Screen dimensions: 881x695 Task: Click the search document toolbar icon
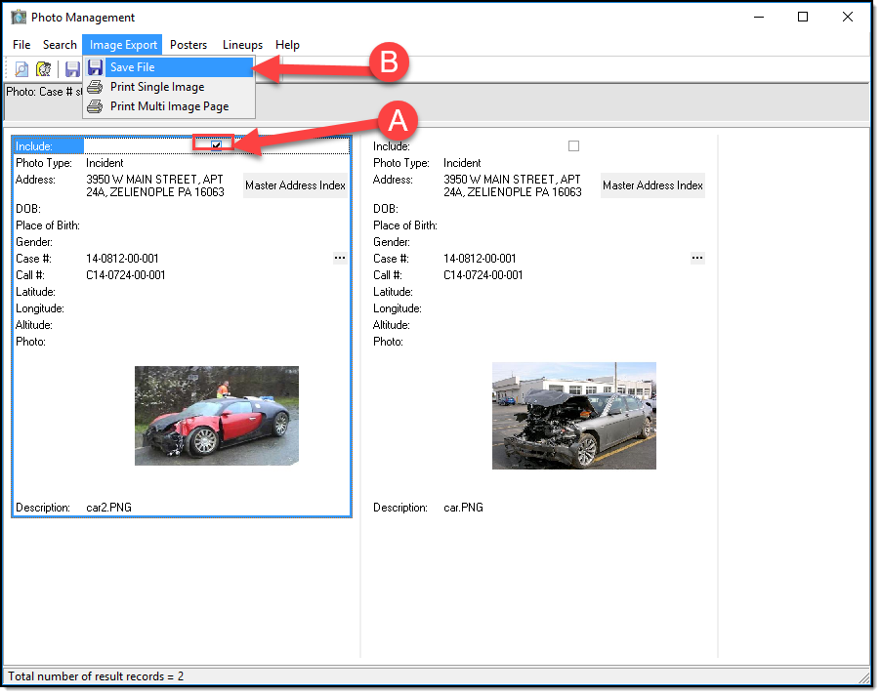[21, 69]
